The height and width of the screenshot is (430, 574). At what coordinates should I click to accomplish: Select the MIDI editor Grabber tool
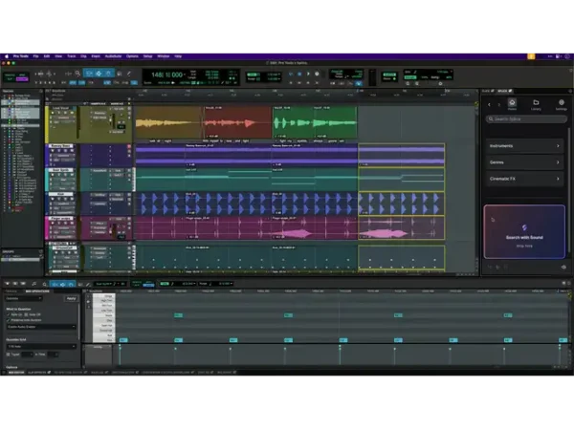[71, 284]
